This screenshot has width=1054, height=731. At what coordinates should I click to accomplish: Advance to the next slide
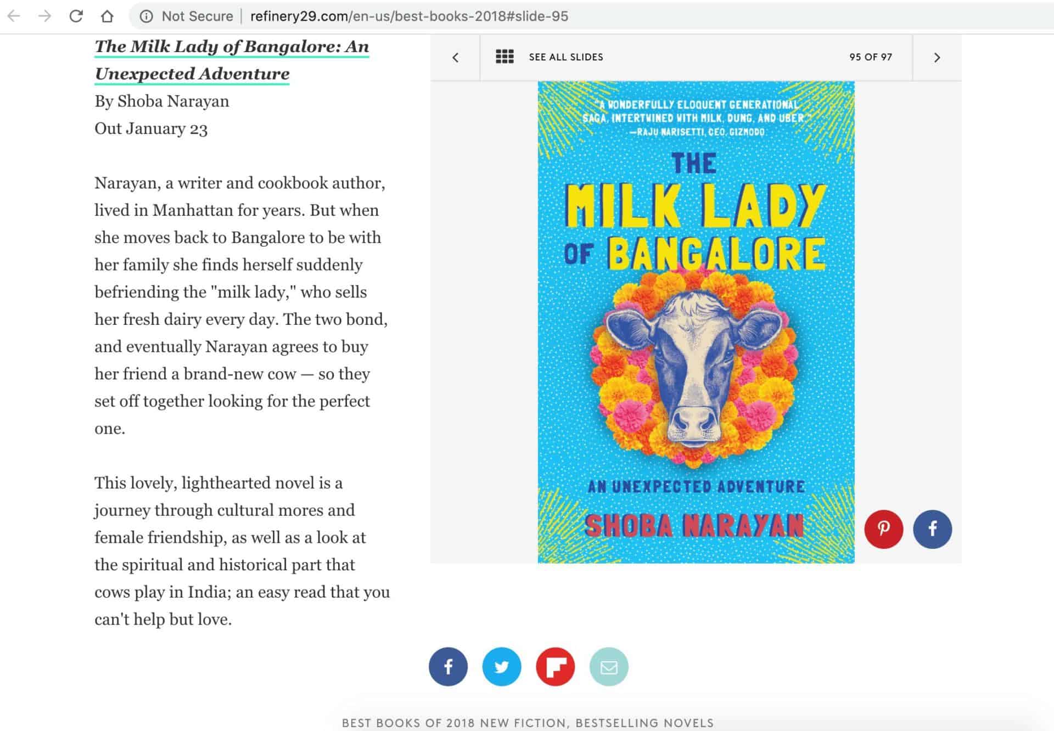coord(937,58)
